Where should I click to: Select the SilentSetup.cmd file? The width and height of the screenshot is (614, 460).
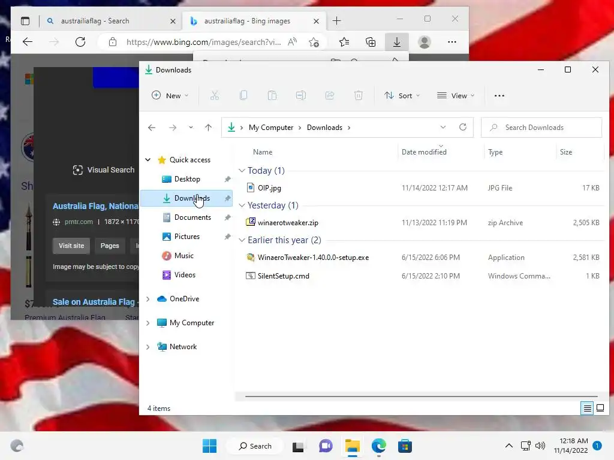point(284,276)
